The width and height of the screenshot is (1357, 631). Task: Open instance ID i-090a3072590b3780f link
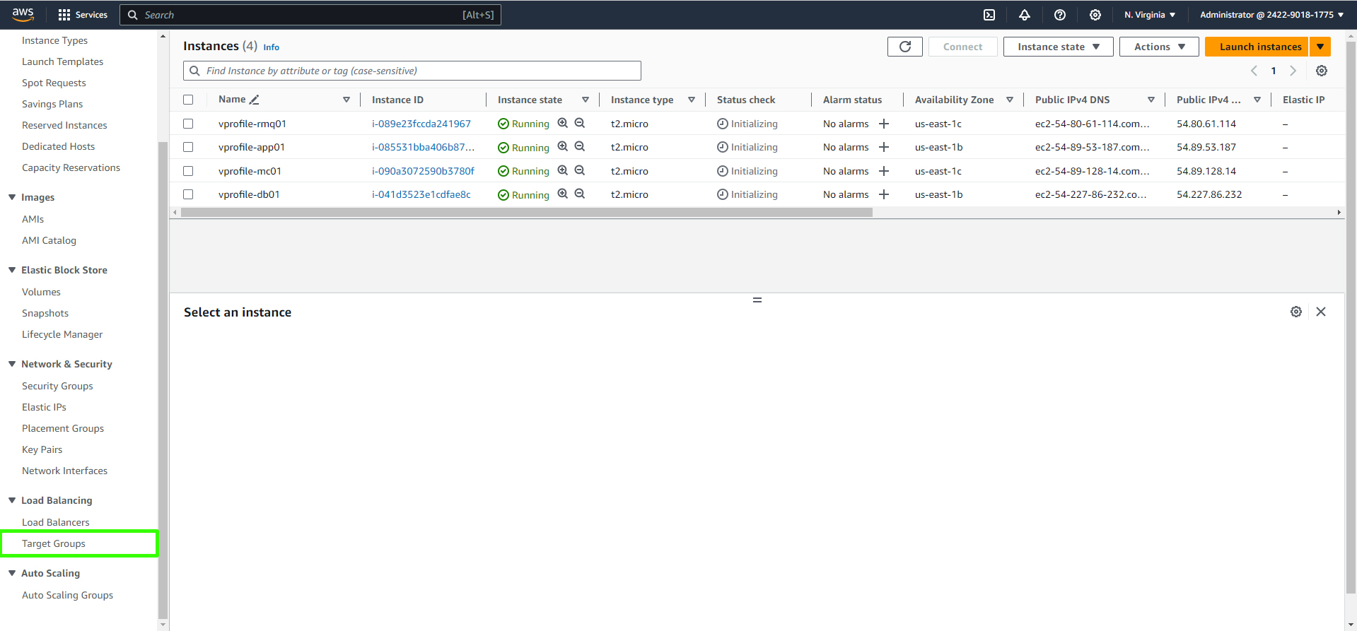click(423, 171)
